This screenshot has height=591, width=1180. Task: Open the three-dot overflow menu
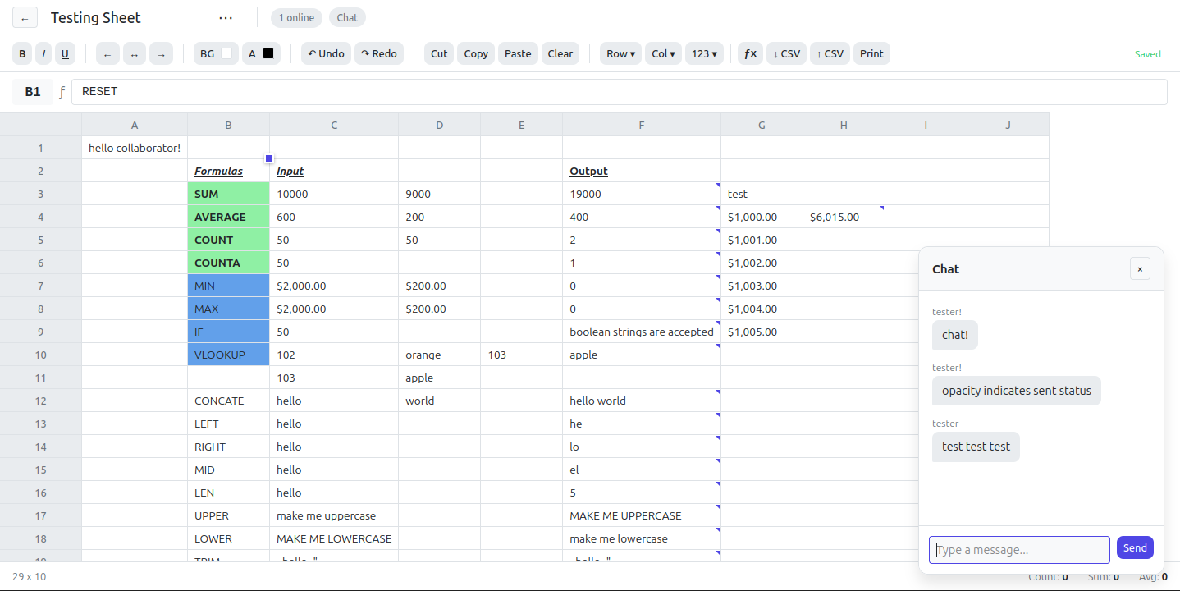tap(225, 16)
